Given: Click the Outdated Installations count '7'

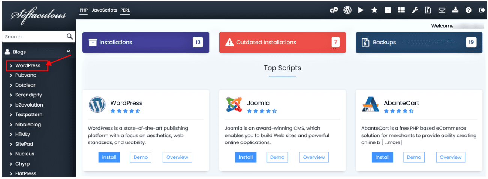Looking at the screenshot, I should click(x=335, y=42).
